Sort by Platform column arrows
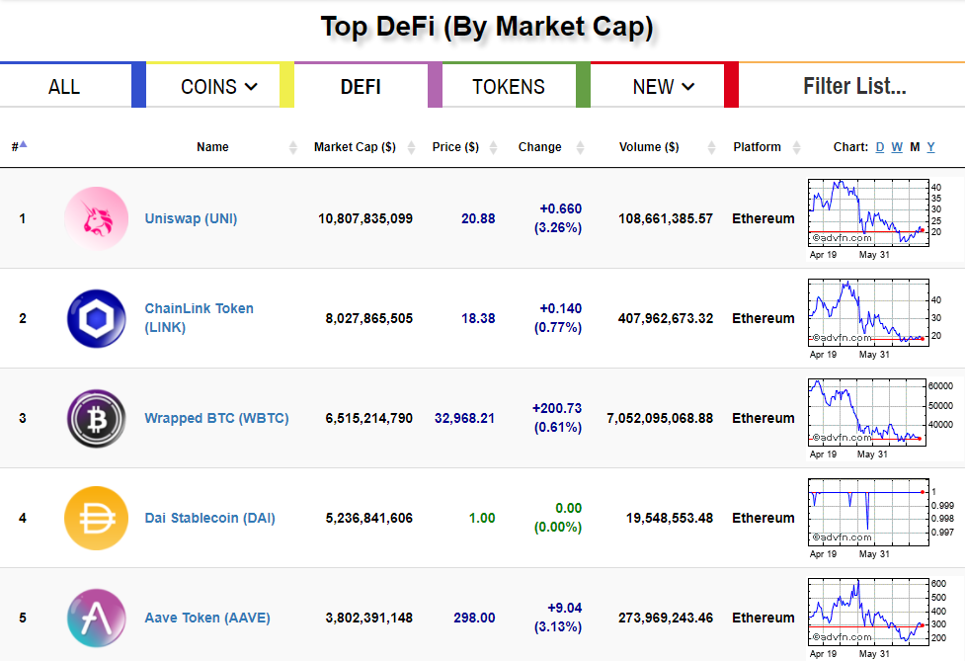The height and width of the screenshot is (661, 965). tap(796, 147)
